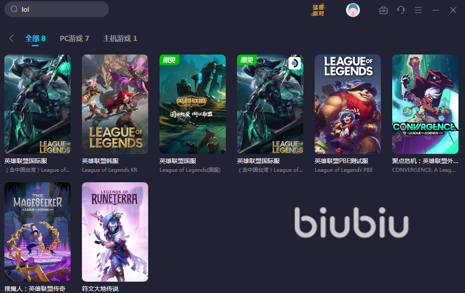
Task: Click the lol search input field
Action: coord(57,9)
